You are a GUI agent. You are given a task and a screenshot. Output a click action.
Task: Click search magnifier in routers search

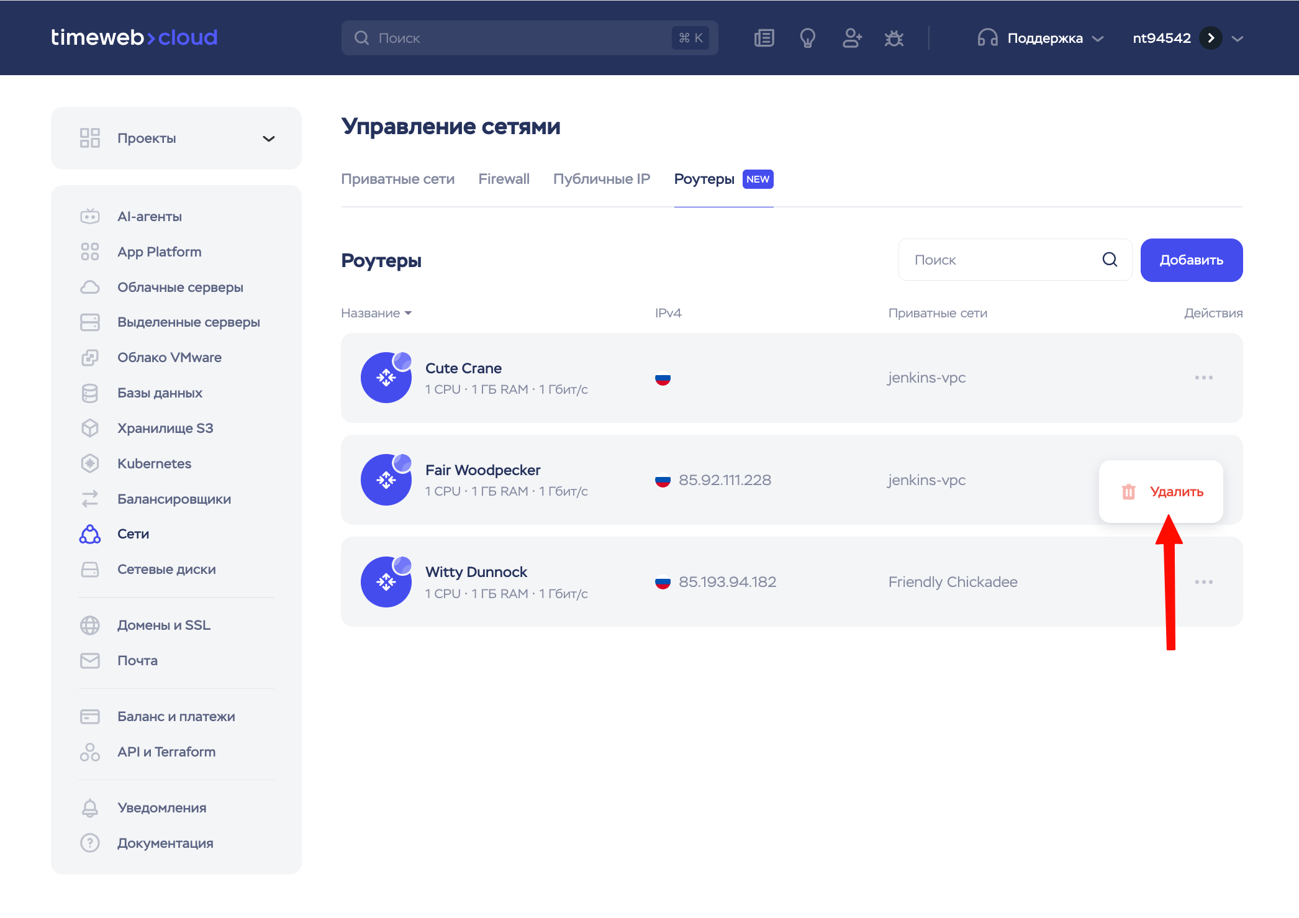[x=1110, y=260]
